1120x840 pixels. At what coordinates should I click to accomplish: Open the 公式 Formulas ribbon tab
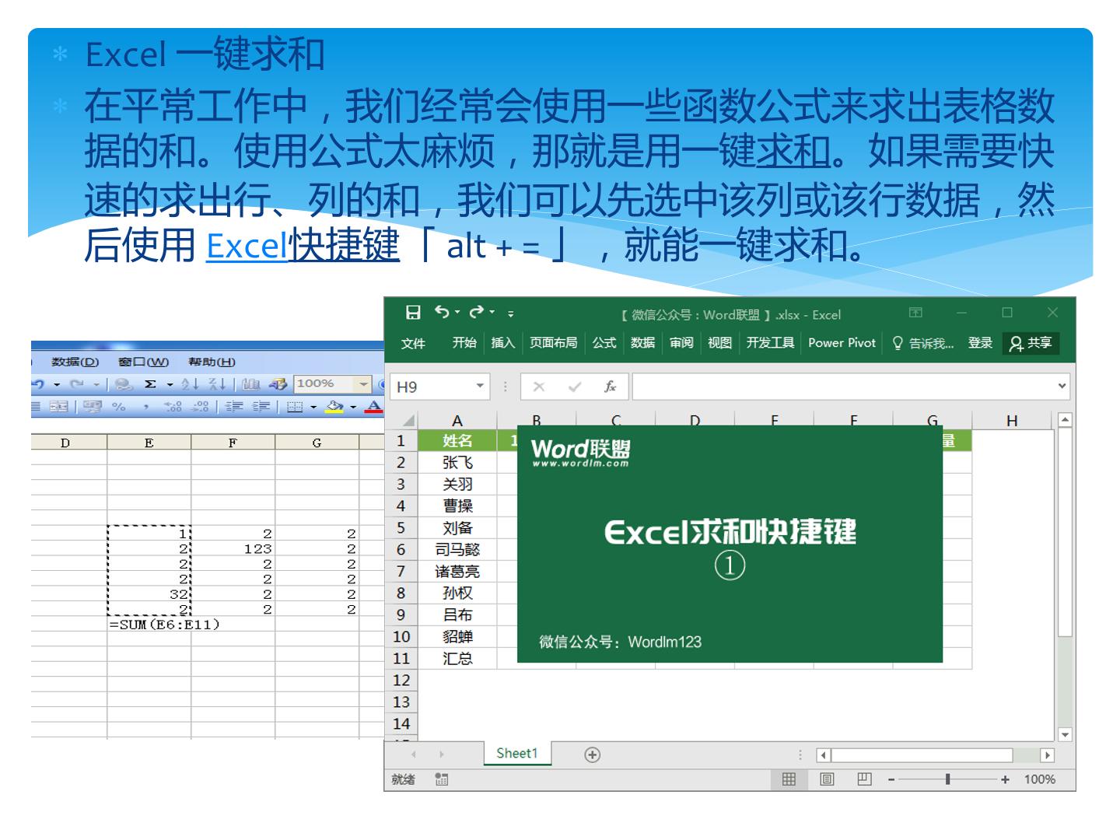pos(604,343)
